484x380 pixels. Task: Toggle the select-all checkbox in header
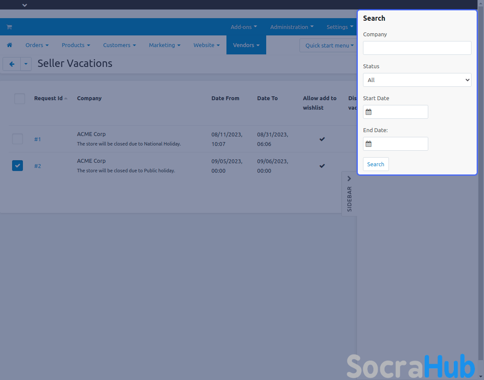coord(19,99)
